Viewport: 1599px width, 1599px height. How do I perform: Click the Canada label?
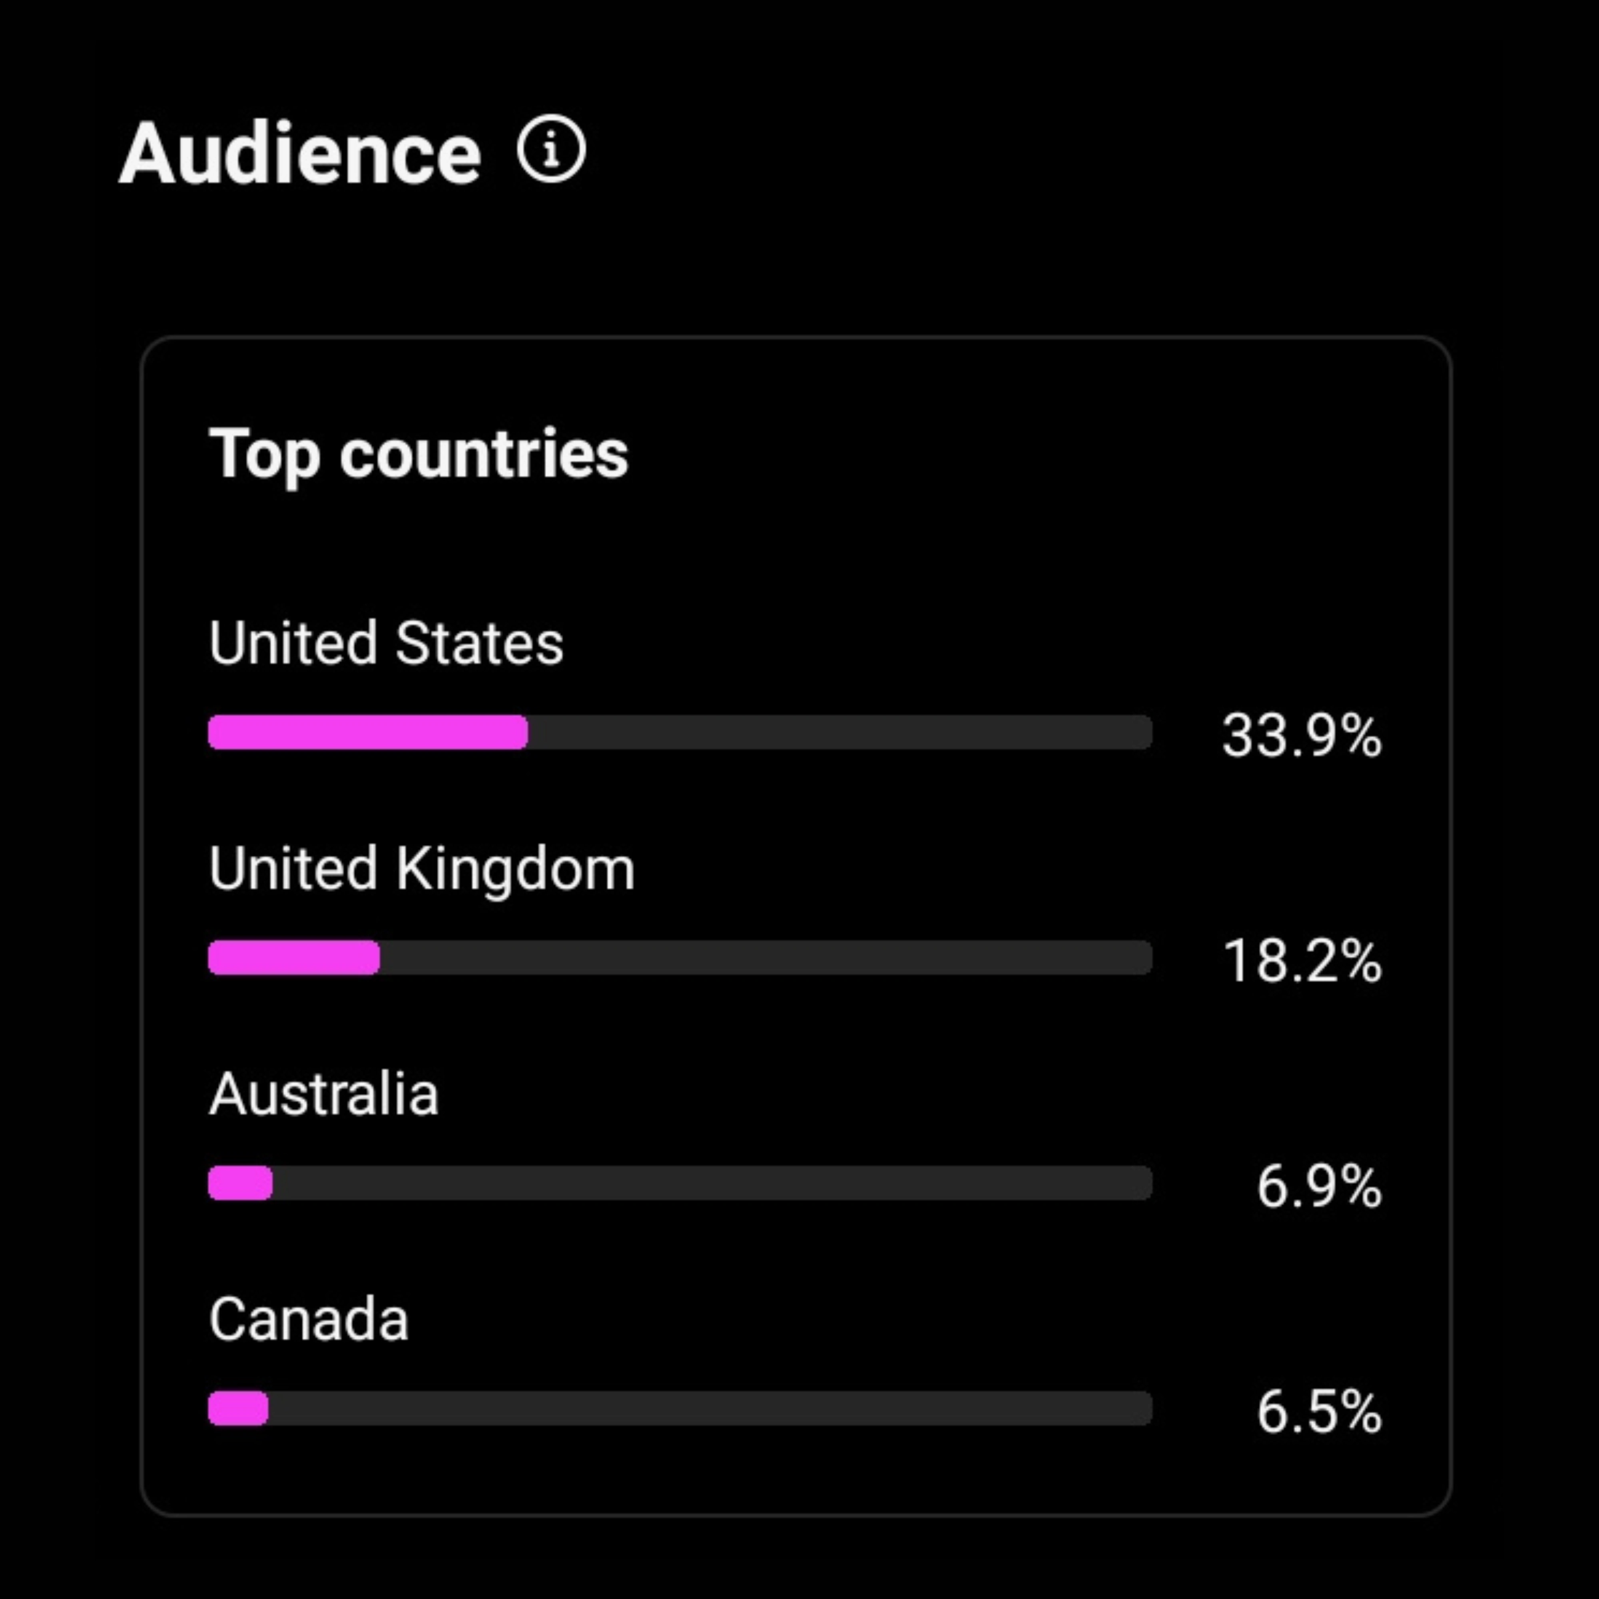pos(309,1319)
